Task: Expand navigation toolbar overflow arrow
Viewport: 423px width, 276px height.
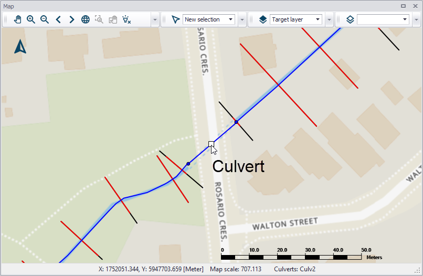Action: pyautogui.click(x=155, y=19)
